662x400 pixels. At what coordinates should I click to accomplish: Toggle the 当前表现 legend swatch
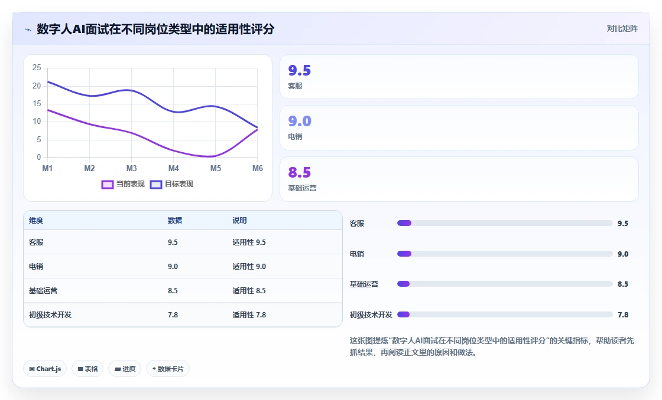pos(107,185)
